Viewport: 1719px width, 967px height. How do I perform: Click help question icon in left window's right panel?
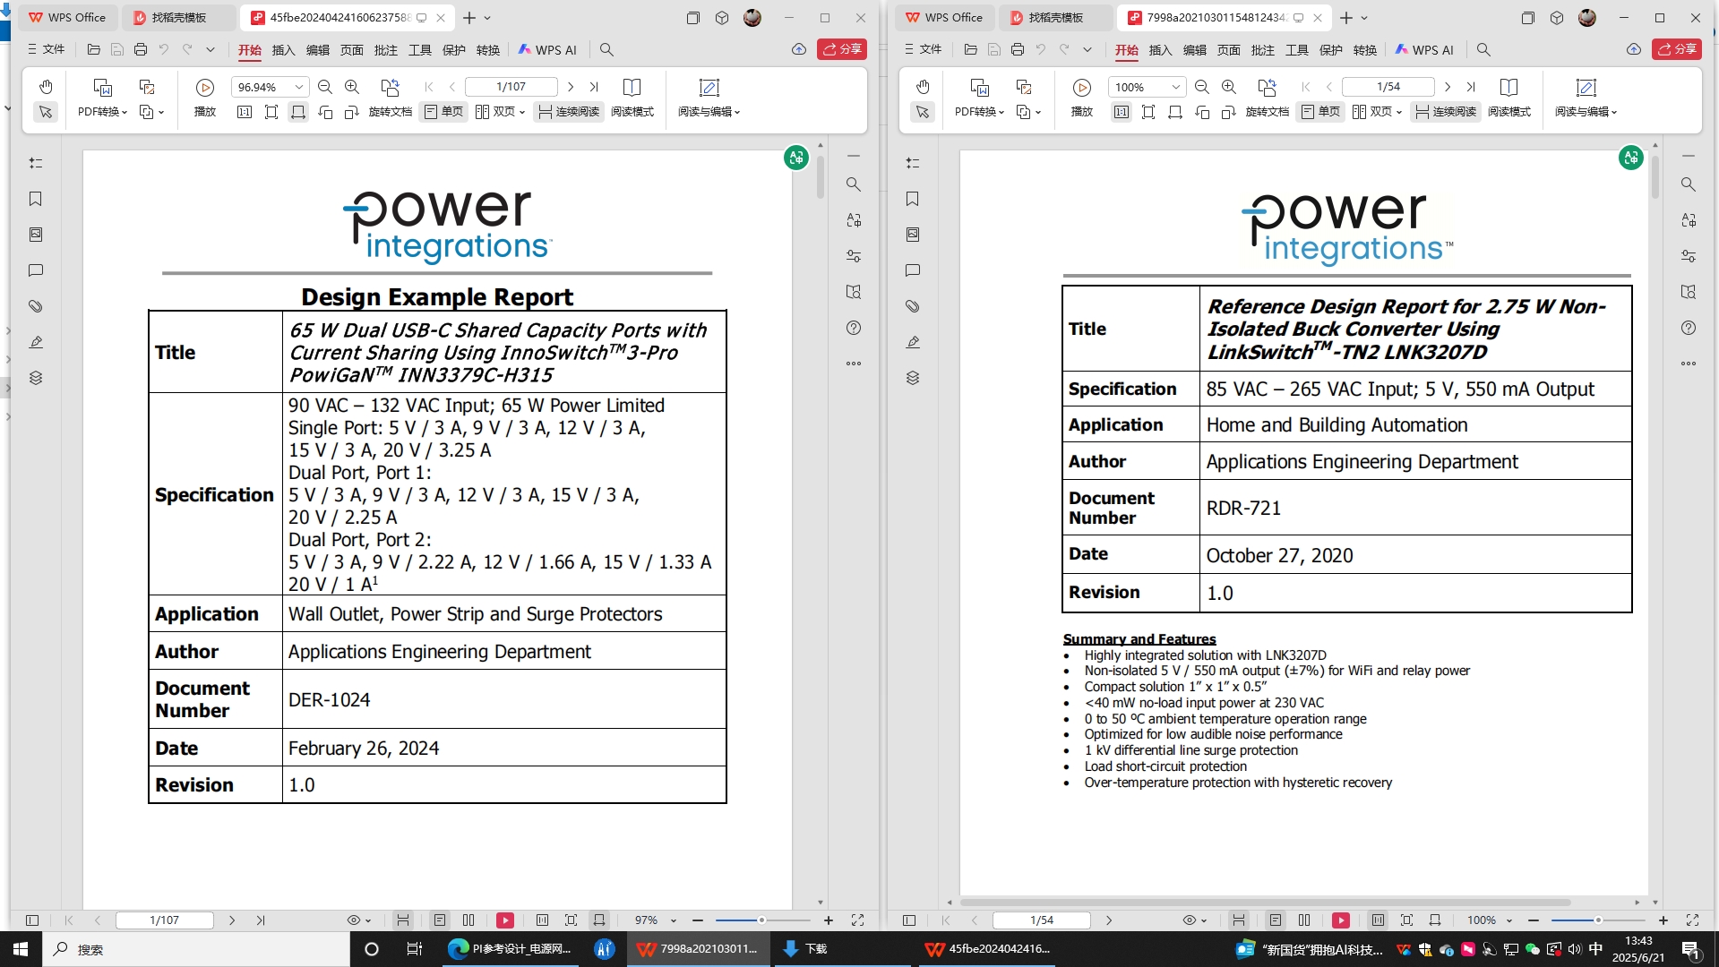point(854,328)
